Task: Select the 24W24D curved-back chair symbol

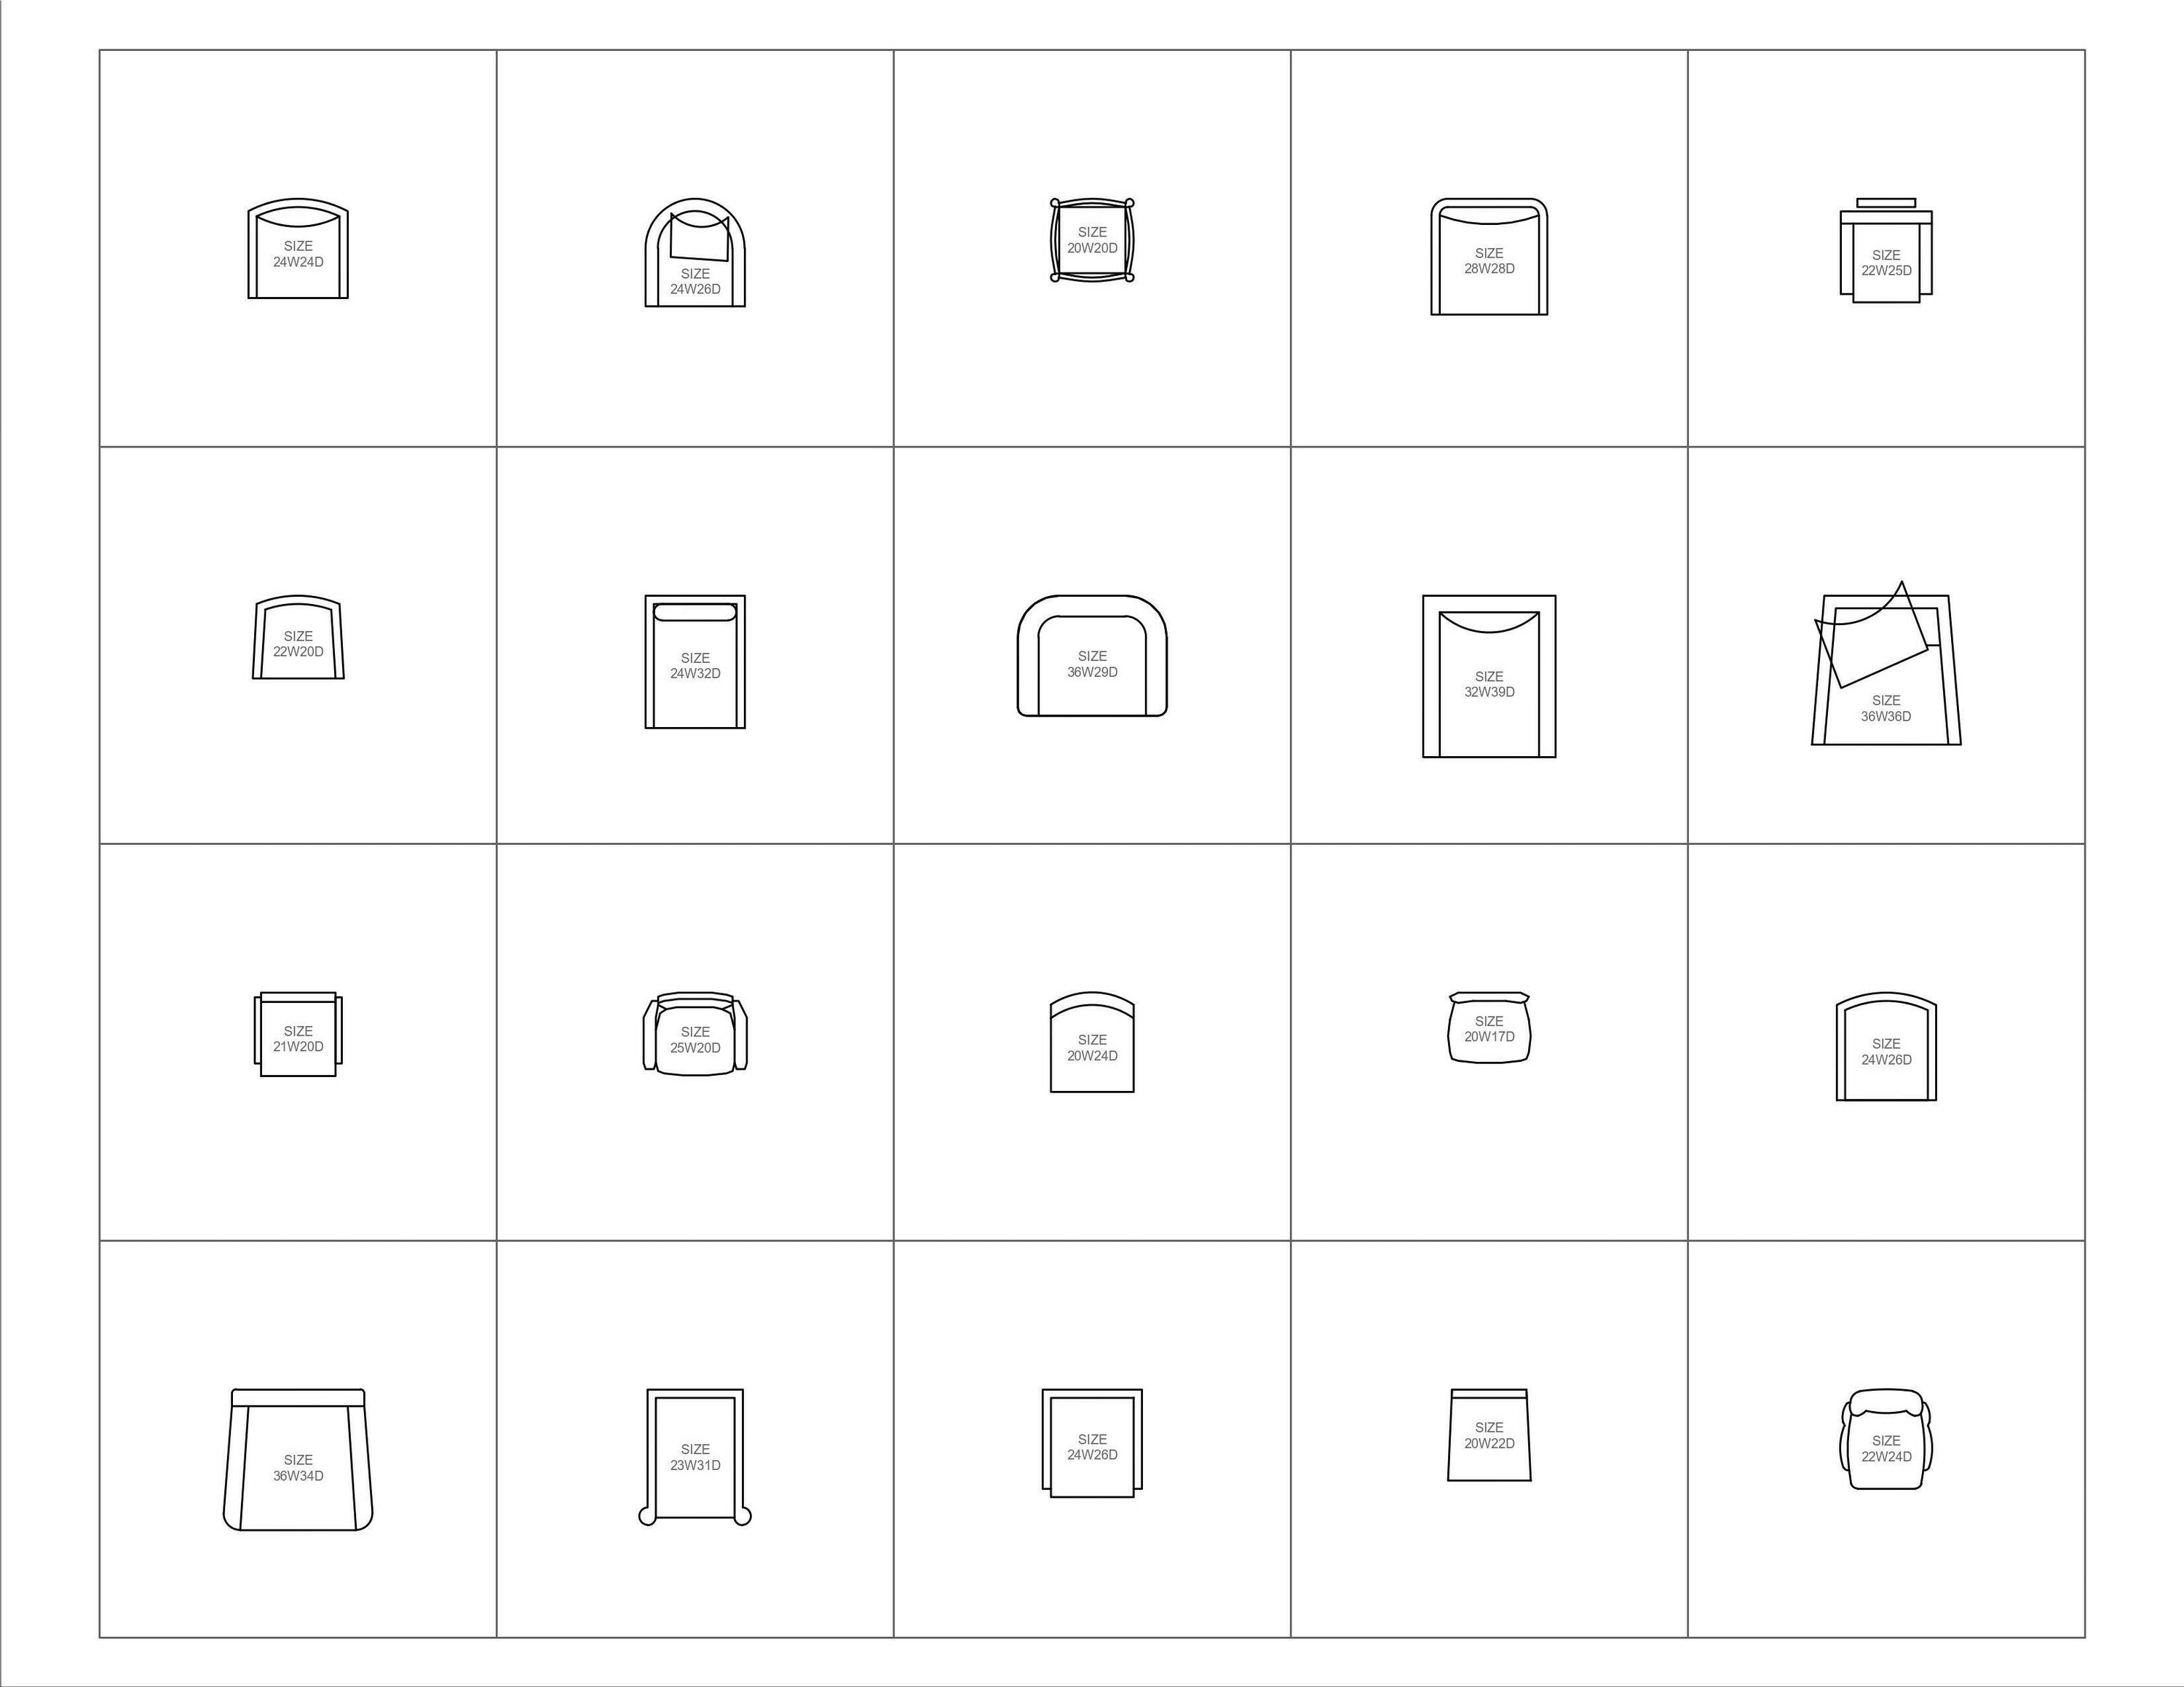Action: tap(298, 248)
